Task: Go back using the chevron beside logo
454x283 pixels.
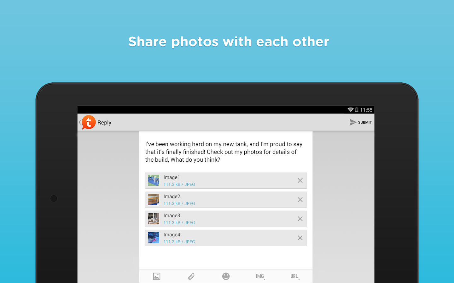Action: 80,122
